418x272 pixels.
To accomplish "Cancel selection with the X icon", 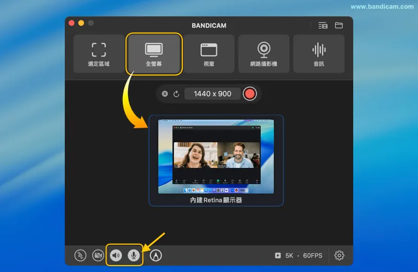I will (x=165, y=94).
